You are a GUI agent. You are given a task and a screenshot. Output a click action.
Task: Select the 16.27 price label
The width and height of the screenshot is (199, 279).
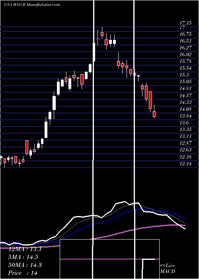[x=185, y=48]
